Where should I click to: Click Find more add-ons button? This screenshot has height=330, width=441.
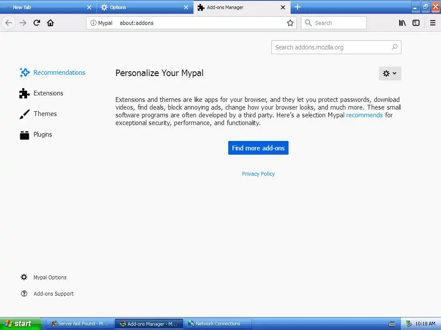[x=258, y=148]
